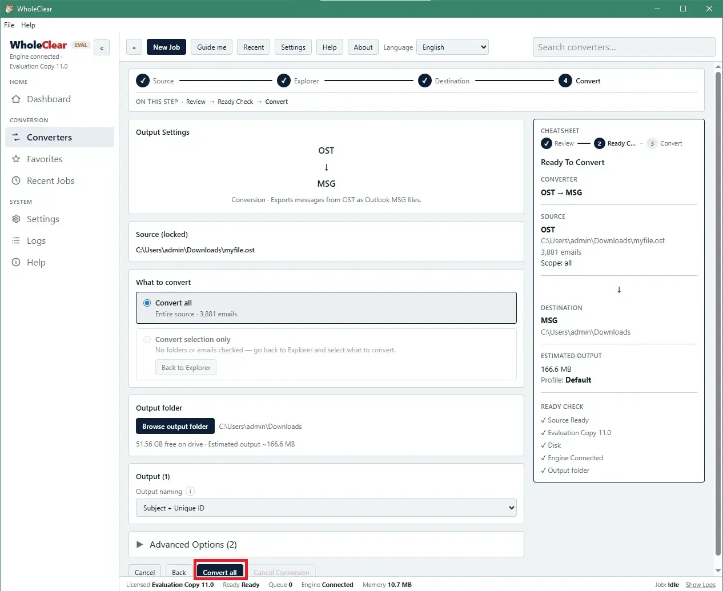Open the Language dropdown
Screen dimensions: 723x591
[453, 47]
